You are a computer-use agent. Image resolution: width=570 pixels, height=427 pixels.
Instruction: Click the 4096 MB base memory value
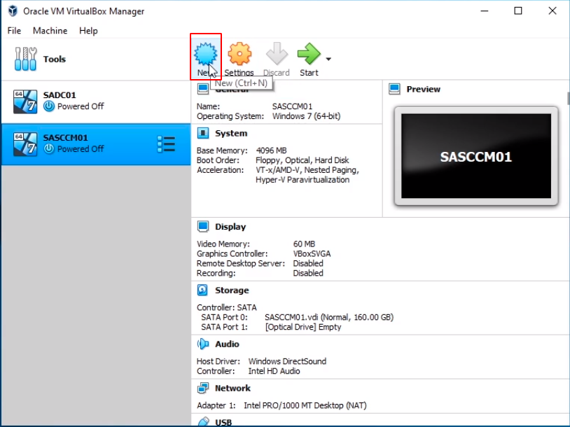(271, 150)
